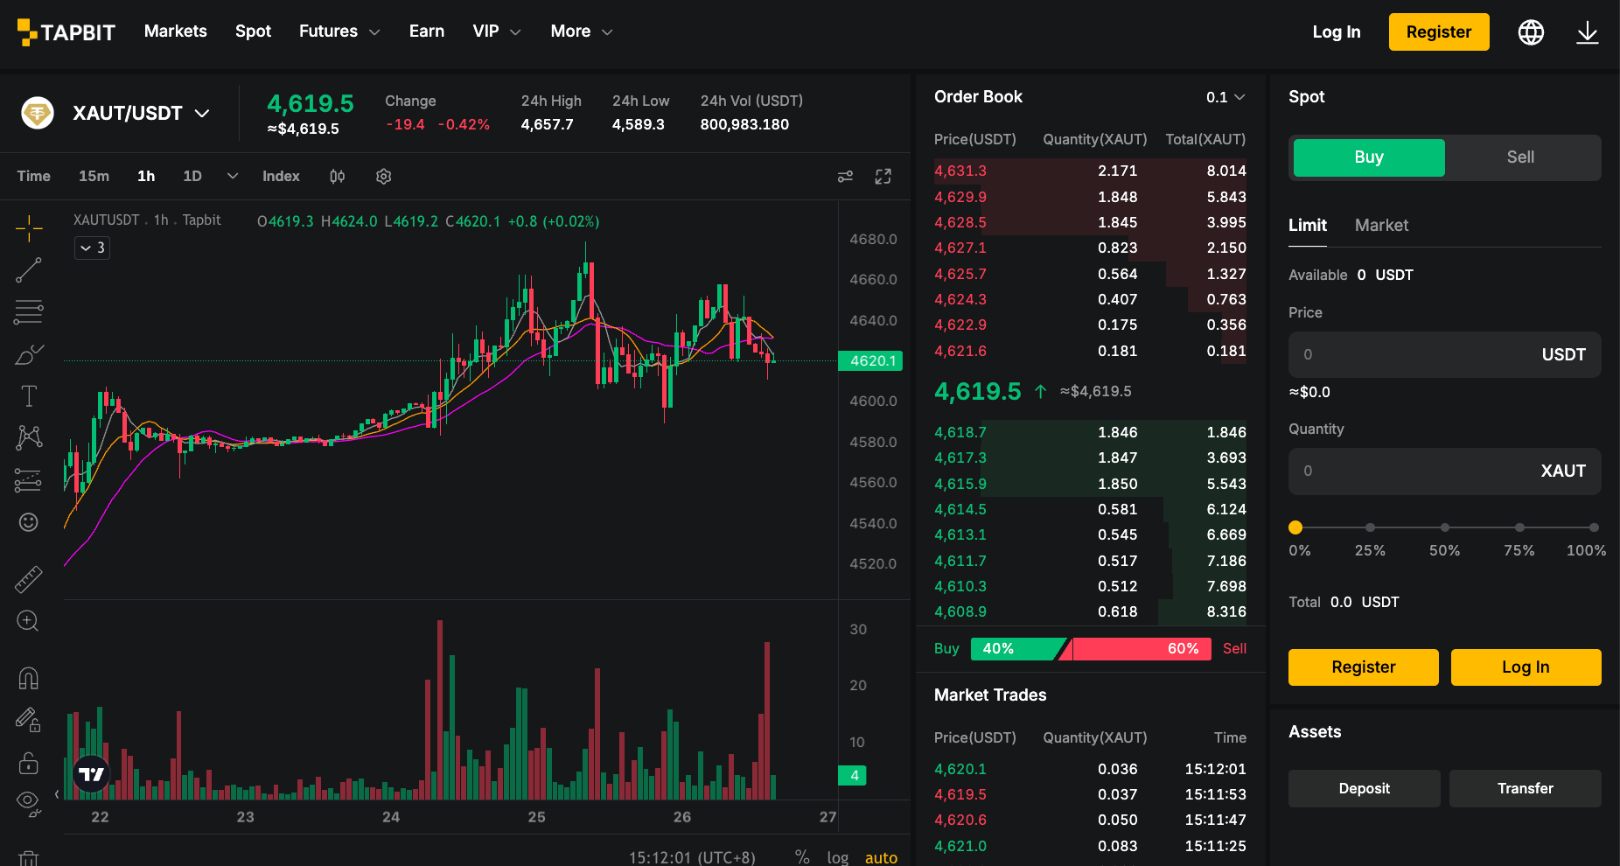Toggle drawings visibility eye icon
Viewport: 1620px width, 866px height.
29,803
